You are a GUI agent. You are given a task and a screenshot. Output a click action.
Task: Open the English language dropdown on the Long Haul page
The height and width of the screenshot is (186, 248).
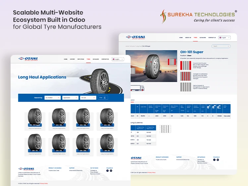118,59
